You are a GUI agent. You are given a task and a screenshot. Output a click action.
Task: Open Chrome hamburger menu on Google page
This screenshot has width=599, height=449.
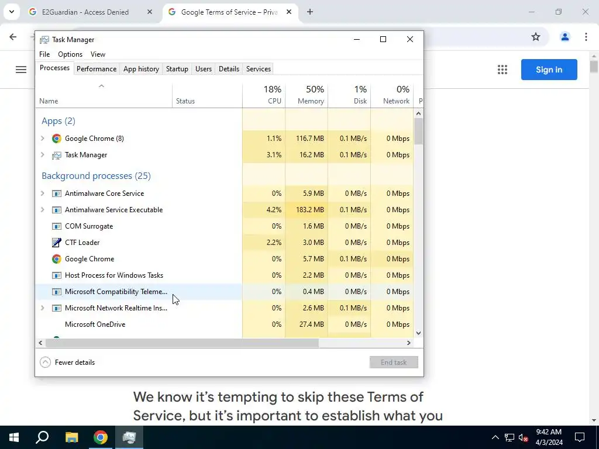tap(21, 70)
